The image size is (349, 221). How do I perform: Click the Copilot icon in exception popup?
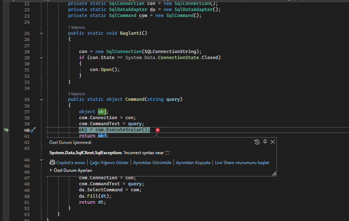point(52,162)
